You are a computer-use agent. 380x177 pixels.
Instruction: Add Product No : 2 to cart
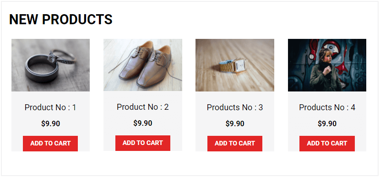(x=143, y=143)
